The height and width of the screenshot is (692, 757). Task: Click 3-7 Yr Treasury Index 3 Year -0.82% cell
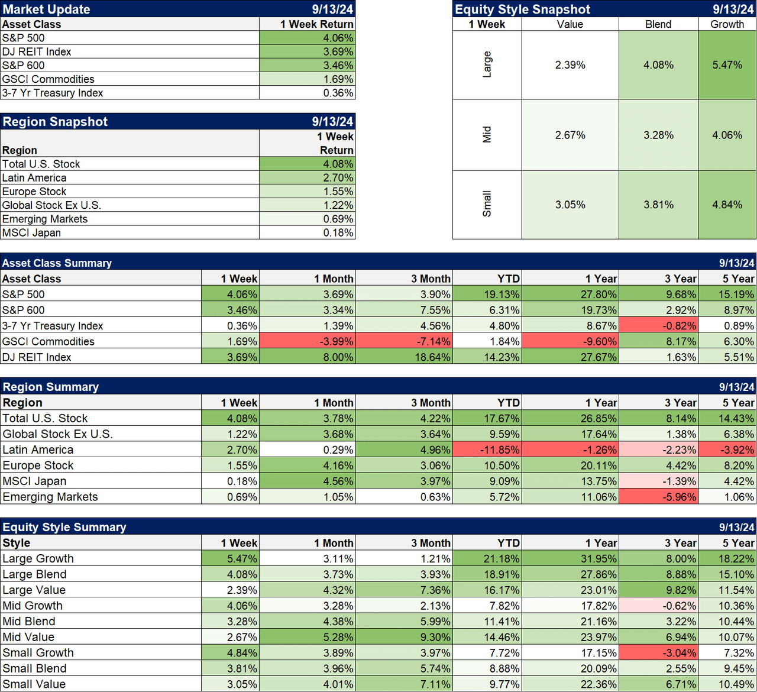pos(658,325)
